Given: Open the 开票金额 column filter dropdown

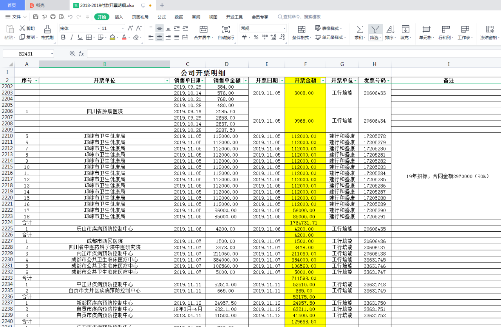Looking at the screenshot, I should pyautogui.click(x=323, y=80).
